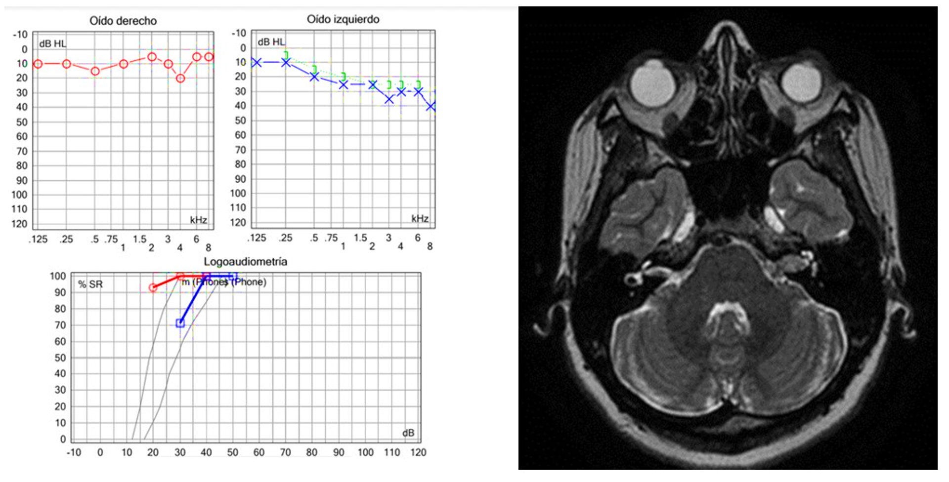Click the blue X at 125 Hz, left ear

(x=256, y=62)
